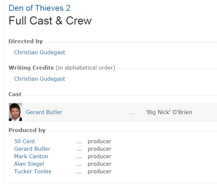
Task: Click the Full Cast & Crew page heading
Action: tap(50, 21)
